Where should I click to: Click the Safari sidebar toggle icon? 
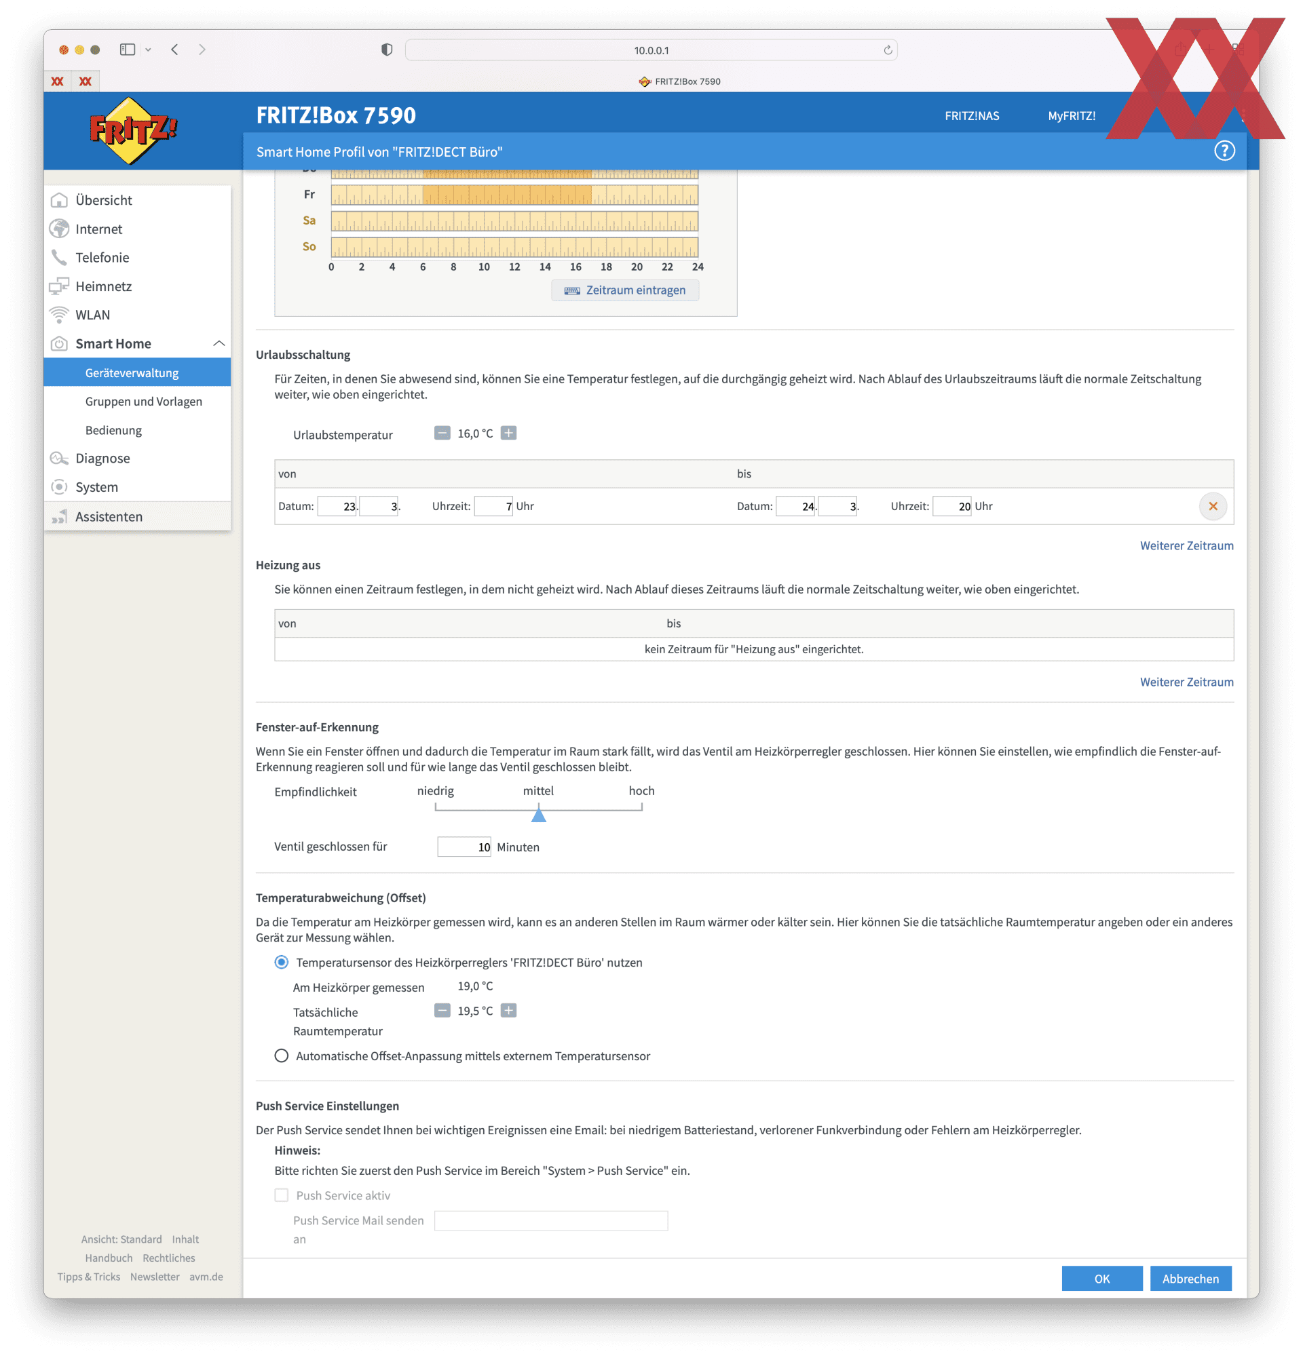[128, 50]
